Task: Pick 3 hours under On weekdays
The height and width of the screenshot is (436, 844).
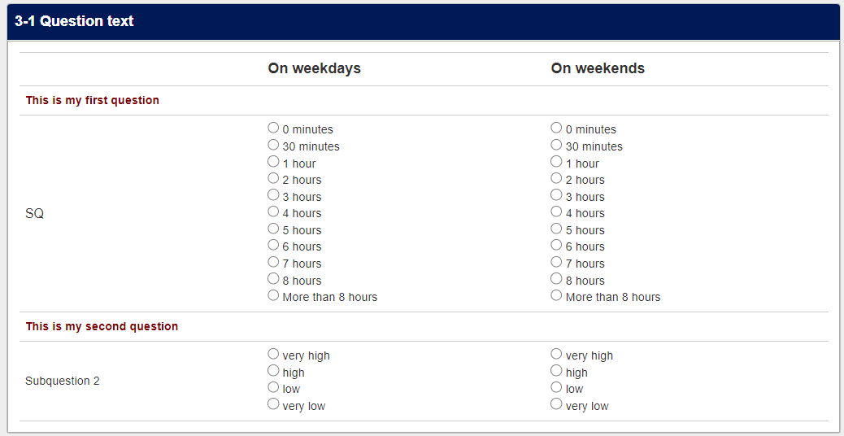Action: click(273, 194)
